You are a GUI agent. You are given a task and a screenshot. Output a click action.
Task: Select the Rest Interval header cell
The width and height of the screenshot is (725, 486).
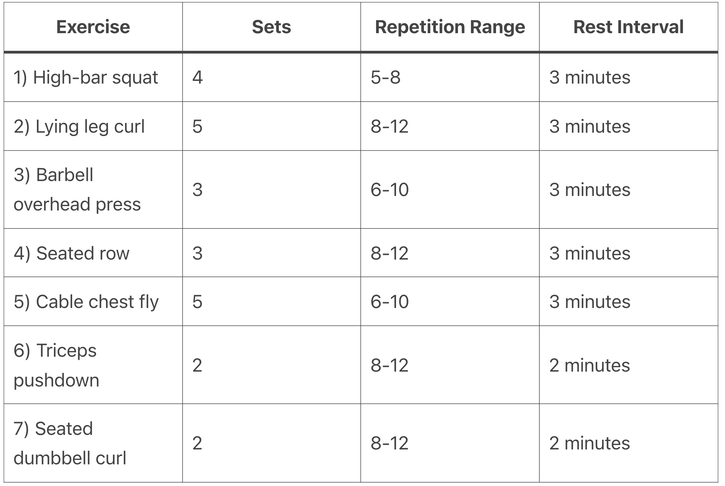(628, 27)
